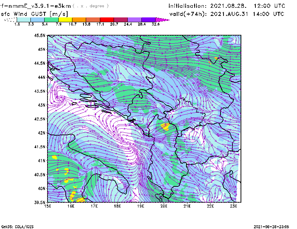This screenshot has width=297, height=229.
Task: Click the initialisation date 2021.08.28.
Action: (x=228, y=6)
